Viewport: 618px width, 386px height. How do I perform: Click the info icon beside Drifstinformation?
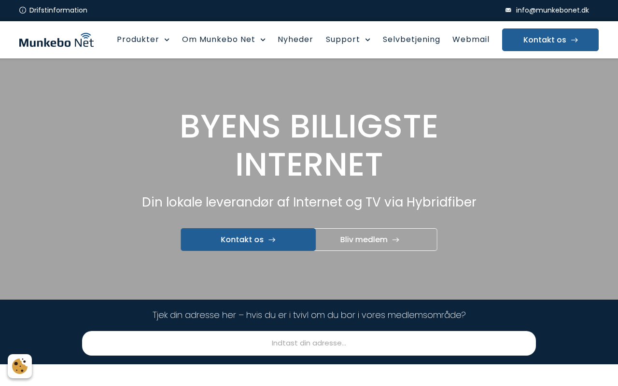[x=23, y=10]
